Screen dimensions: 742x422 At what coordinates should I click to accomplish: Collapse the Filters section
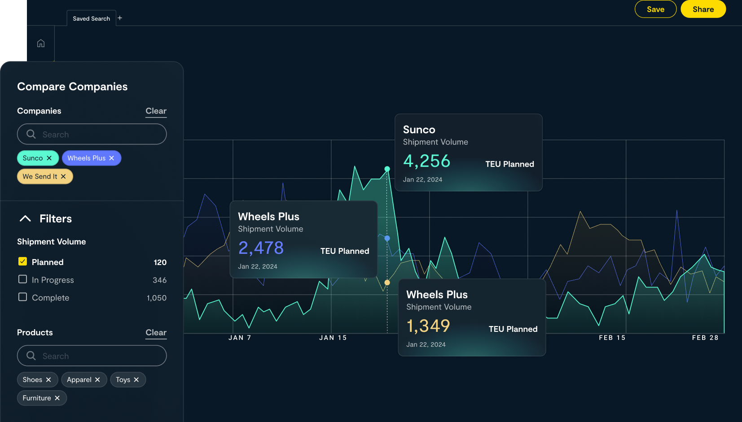click(25, 218)
